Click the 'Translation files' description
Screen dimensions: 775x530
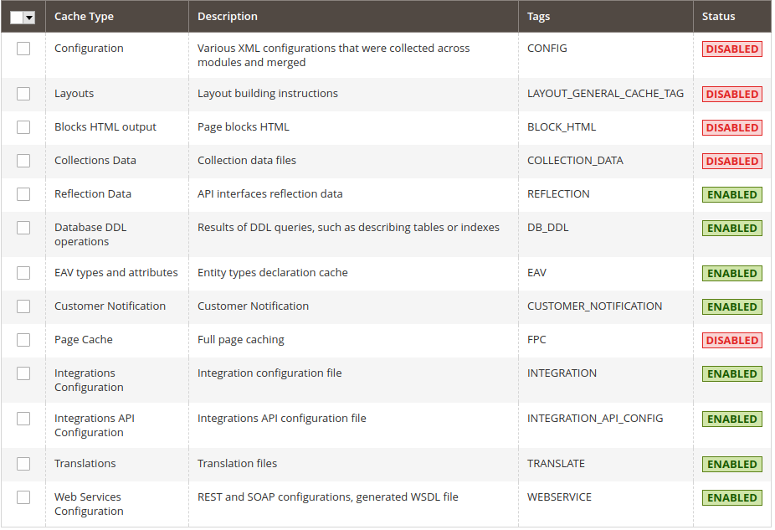pos(237,464)
